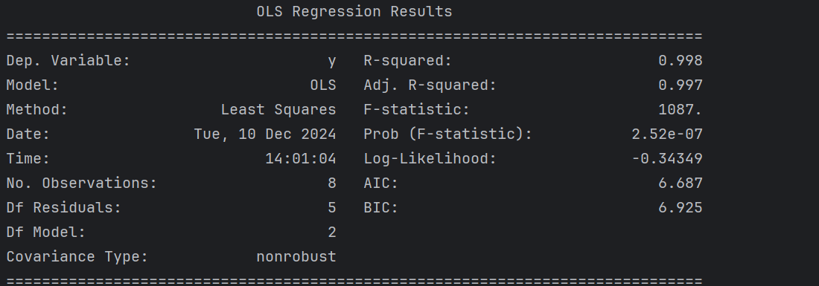Click the Df Model value 2
Viewport: 819px width, 286px height.
(x=331, y=232)
